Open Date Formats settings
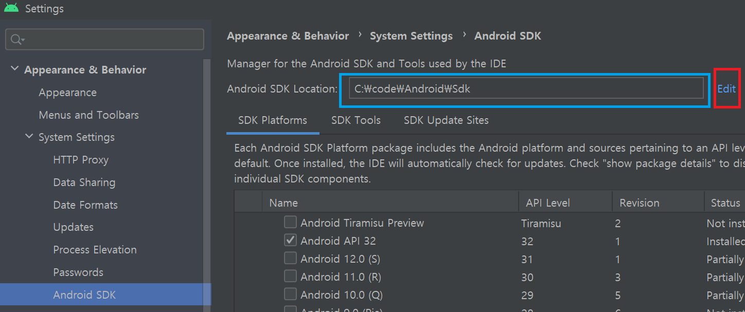 pyautogui.click(x=85, y=205)
